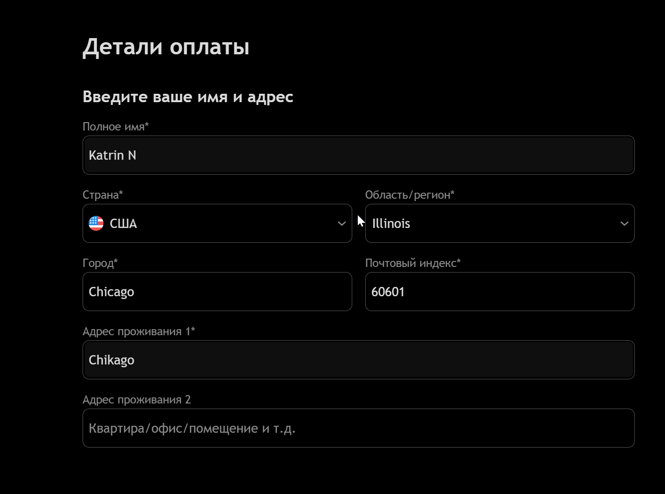Open the Область/регион Illinois dropdown

point(500,223)
